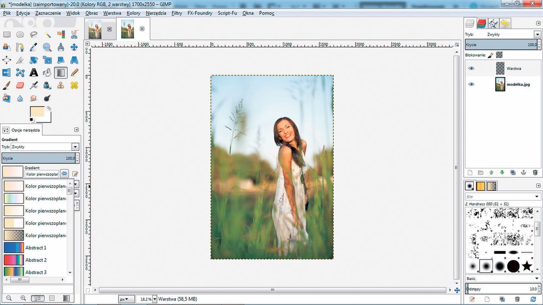Select the Foreground Select tool

7,47
